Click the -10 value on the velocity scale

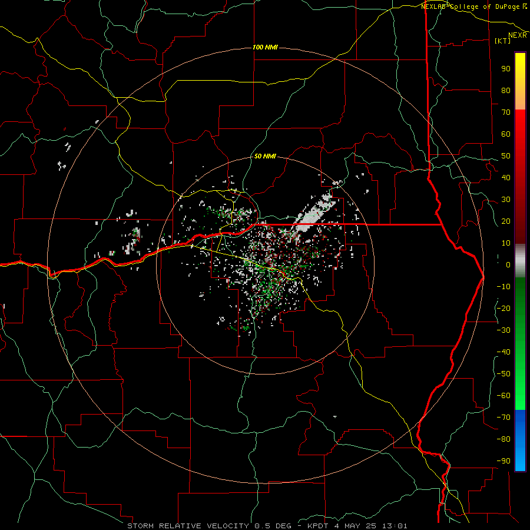pos(503,287)
